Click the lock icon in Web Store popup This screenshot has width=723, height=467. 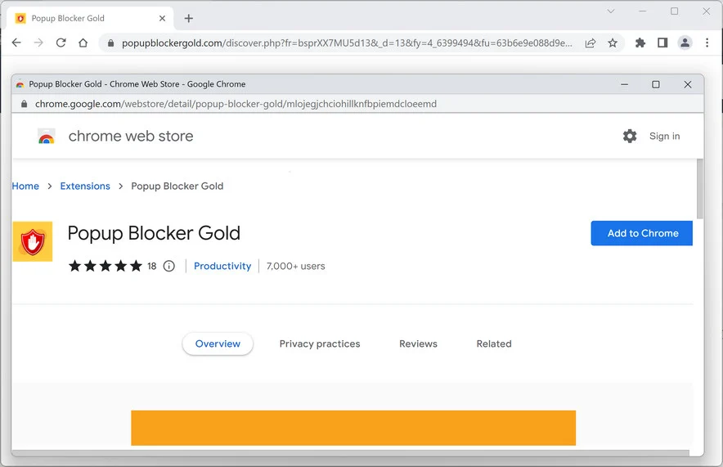(x=25, y=104)
